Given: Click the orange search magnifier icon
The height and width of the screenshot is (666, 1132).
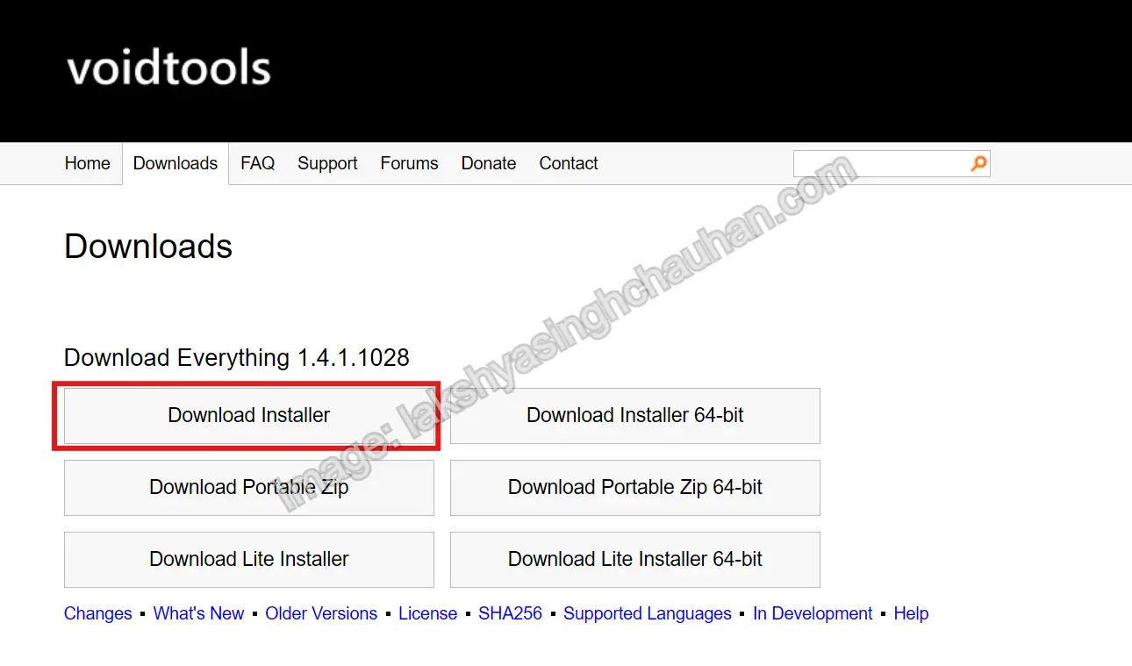Looking at the screenshot, I should pyautogui.click(x=978, y=163).
